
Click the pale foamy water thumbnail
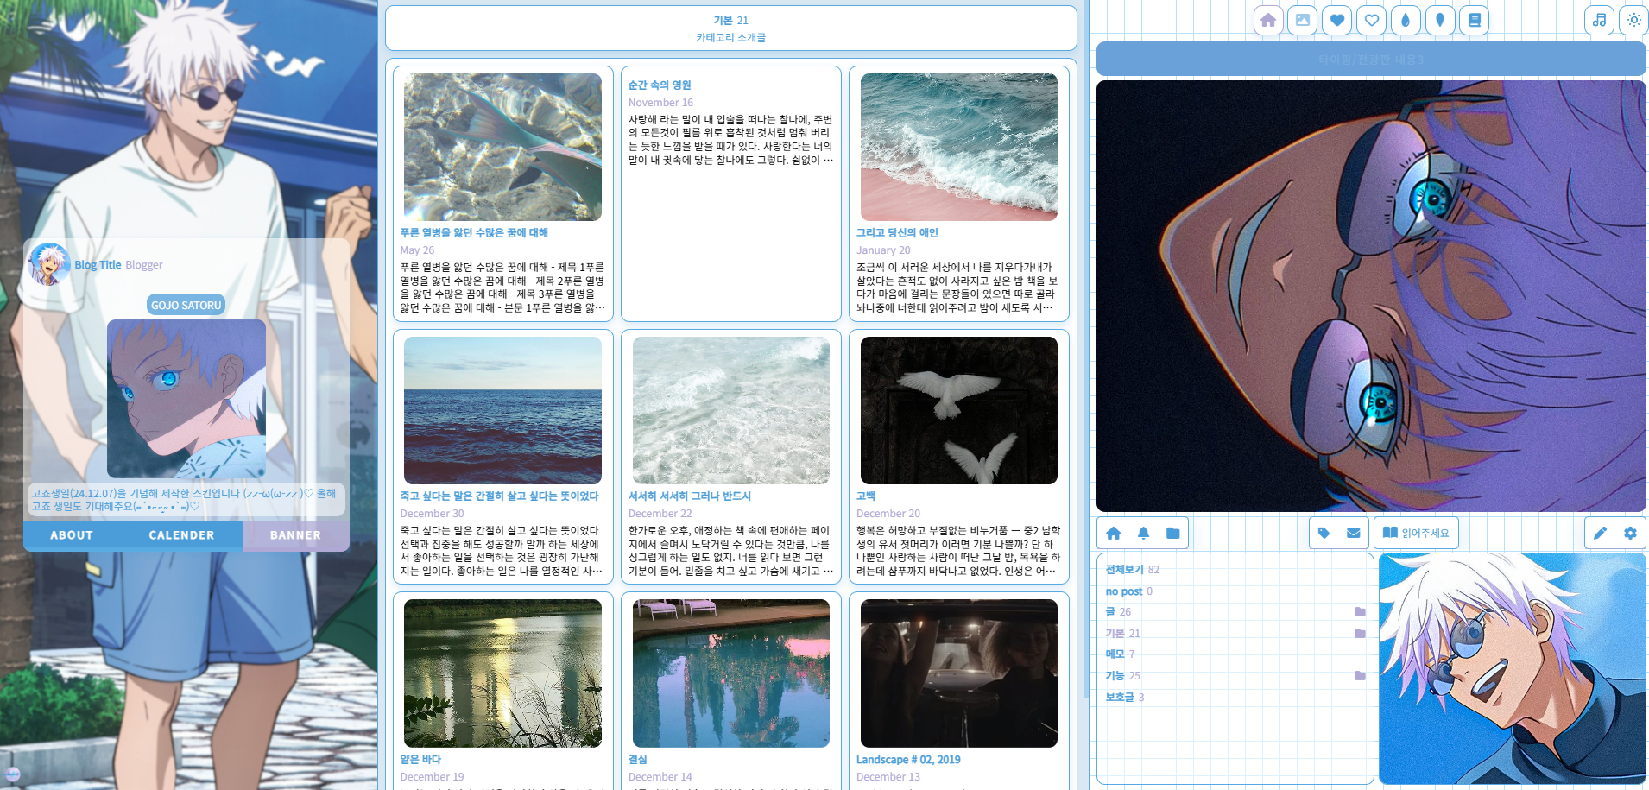[731, 410]
